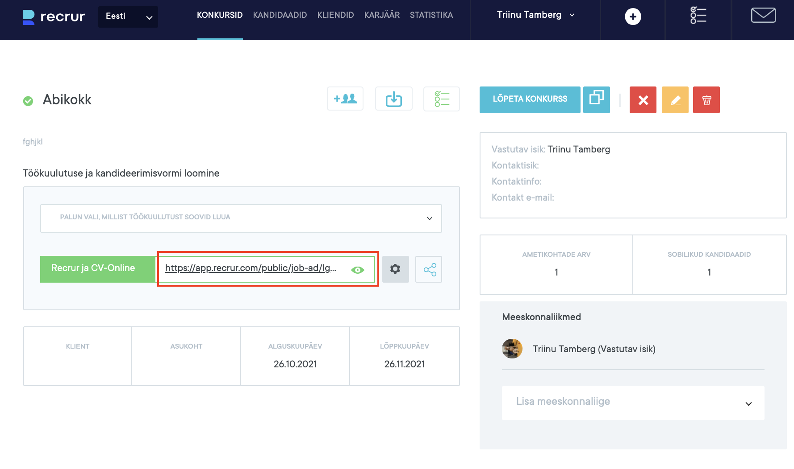Open job ad gear settings

click(x=395, y=269)
